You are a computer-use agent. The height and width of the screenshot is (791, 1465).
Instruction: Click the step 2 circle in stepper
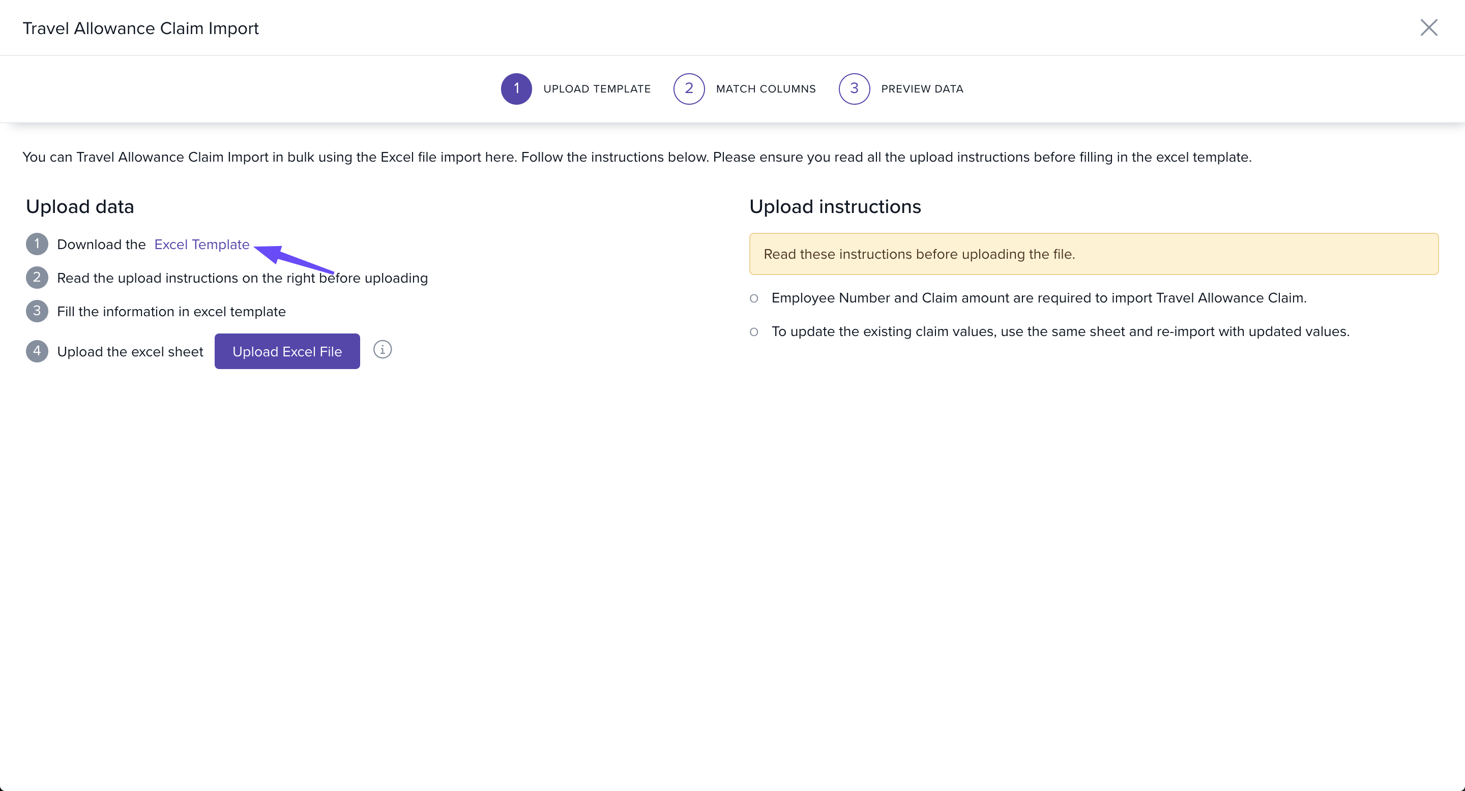point(689,88)
